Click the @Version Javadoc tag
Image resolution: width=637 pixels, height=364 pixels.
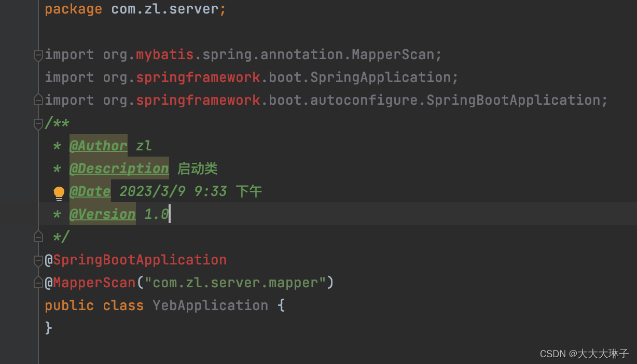(102, 214)
